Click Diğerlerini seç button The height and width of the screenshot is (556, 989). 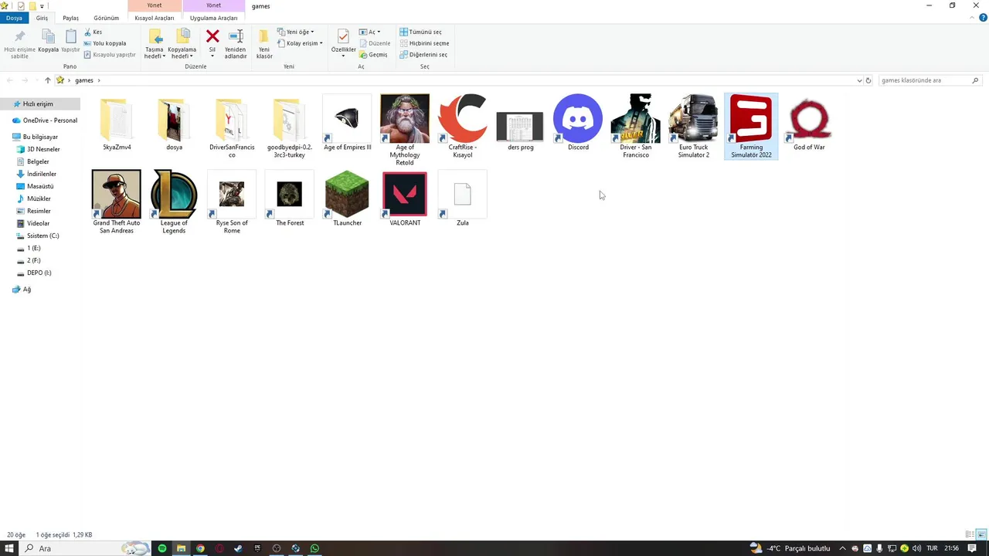423,55
